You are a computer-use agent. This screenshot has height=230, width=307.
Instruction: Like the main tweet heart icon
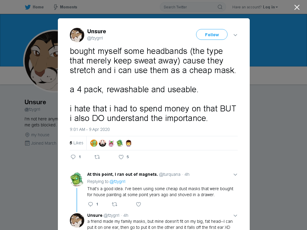tap(121, 157)
